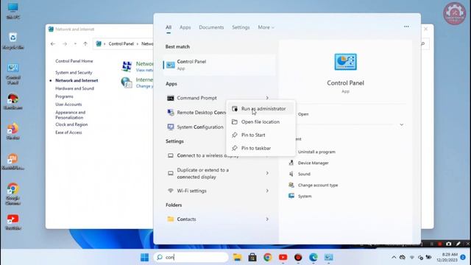471x265 pixels.
Task: Click the taskbar search box containing con
Action: pyautogui.click(x=191, y=258)
